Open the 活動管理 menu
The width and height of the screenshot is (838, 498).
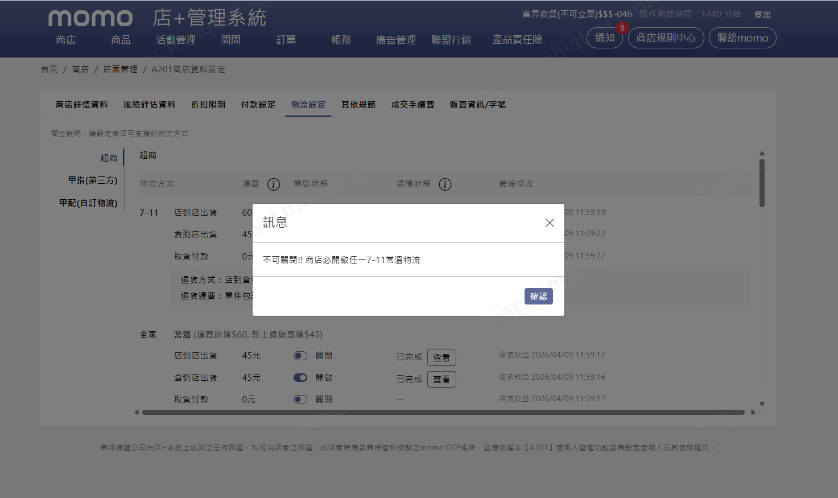pos(176,40)
